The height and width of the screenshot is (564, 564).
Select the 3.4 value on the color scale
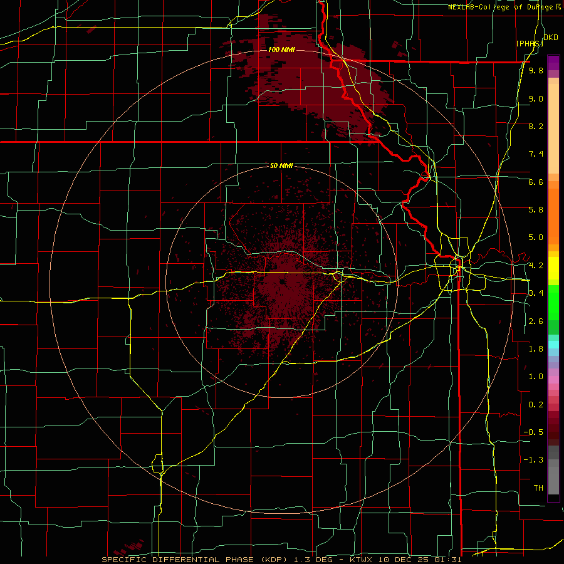(x=536, y=293)
